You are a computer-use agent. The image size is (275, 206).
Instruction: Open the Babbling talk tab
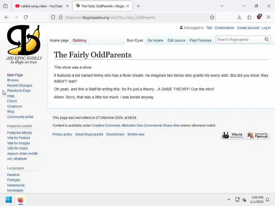pyautogui.click(x=79, y=40)
